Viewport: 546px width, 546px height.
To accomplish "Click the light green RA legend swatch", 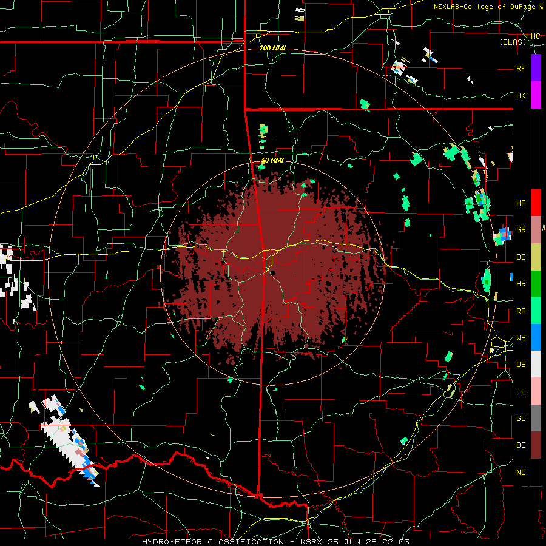I will click(x=536, y=311).
